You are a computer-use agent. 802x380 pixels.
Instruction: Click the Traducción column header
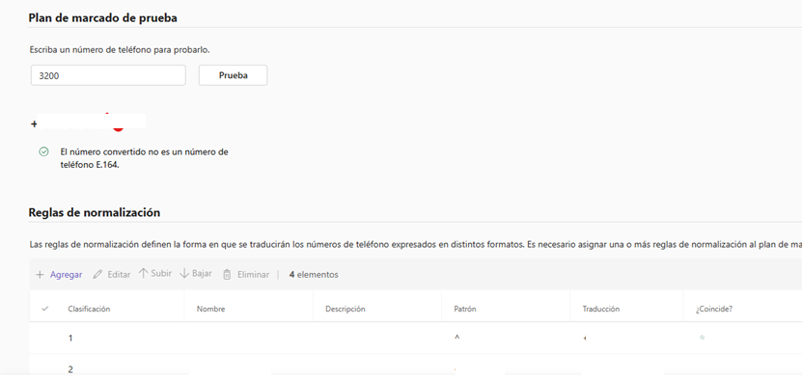[x=601, y=309]
